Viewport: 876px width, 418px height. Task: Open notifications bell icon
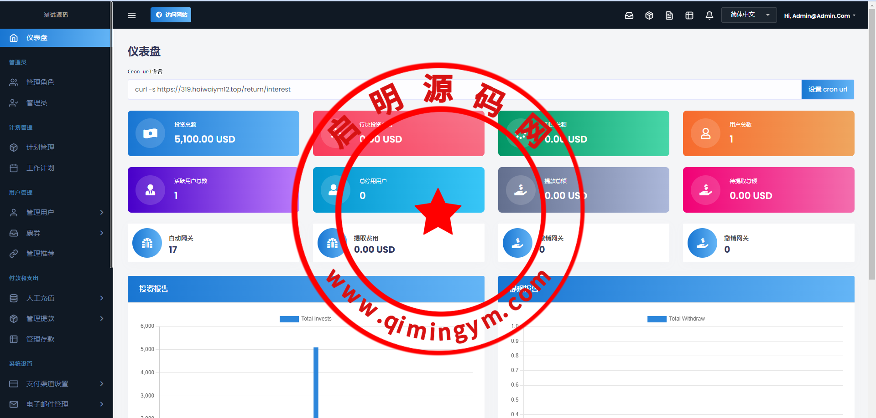(x=709, y=15)
